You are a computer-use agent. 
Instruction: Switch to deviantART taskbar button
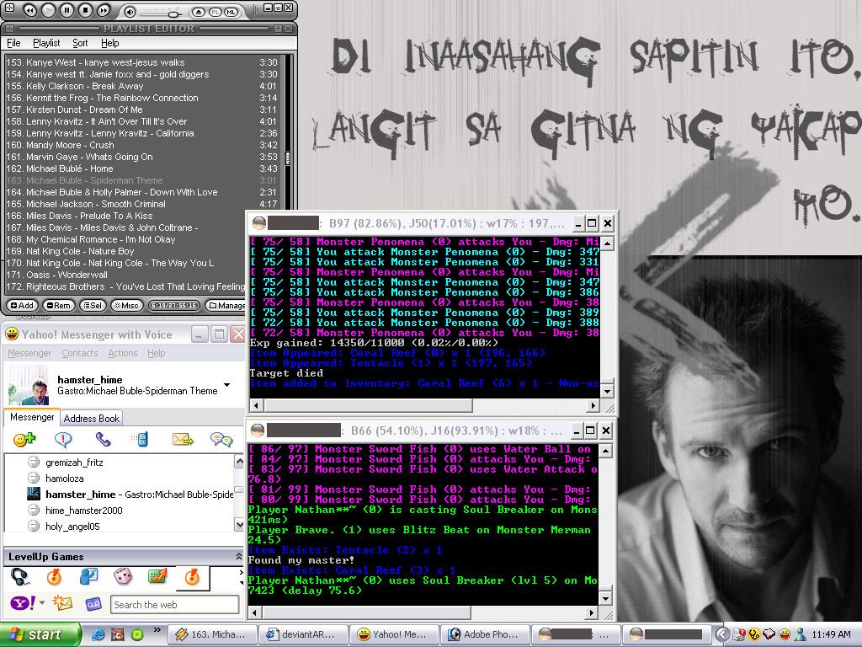click(304, 634)
